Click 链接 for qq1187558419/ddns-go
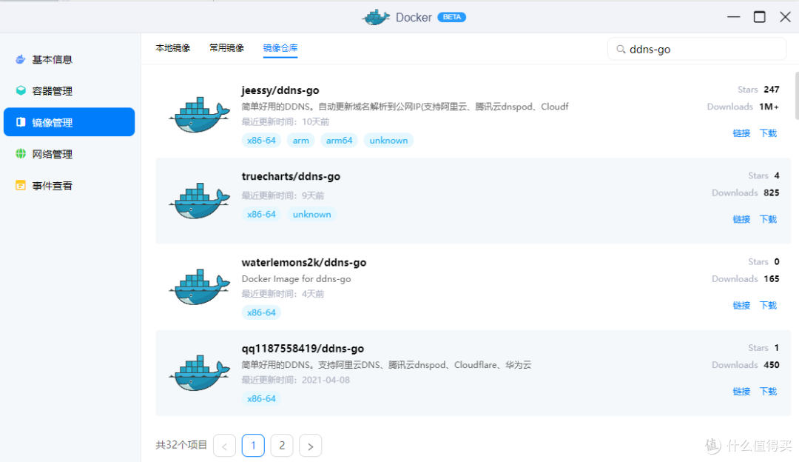 point(741,392)
